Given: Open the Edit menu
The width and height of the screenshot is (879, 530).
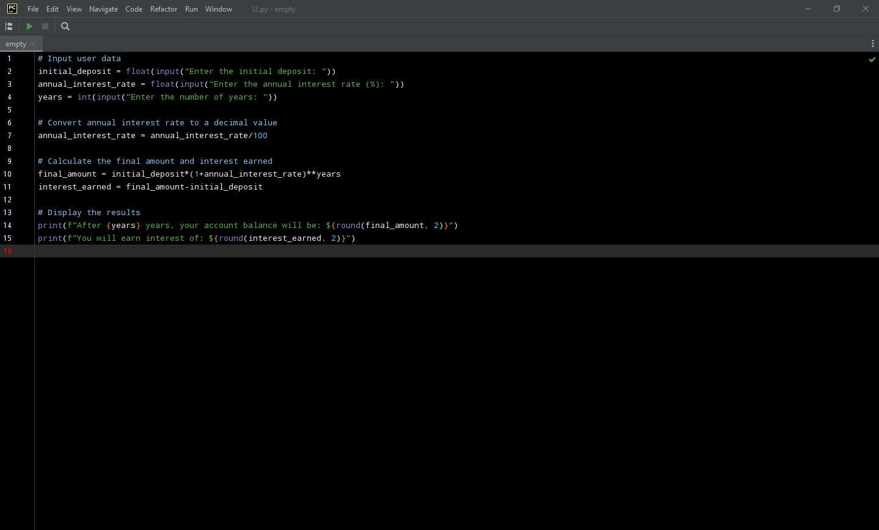Looking at the screenshot, I should 53,9.
